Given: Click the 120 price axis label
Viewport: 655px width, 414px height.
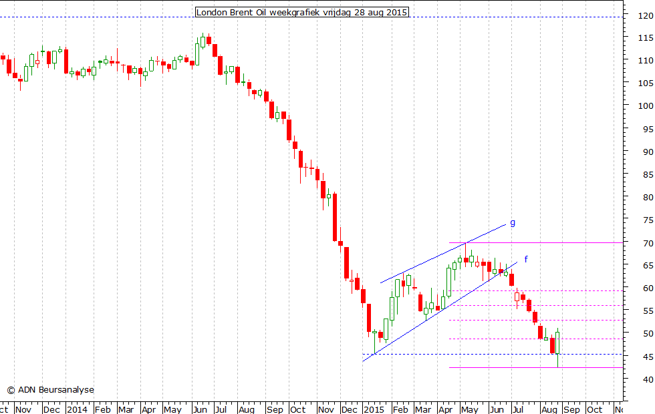Looking at the screenshot, I should (646, 16).
